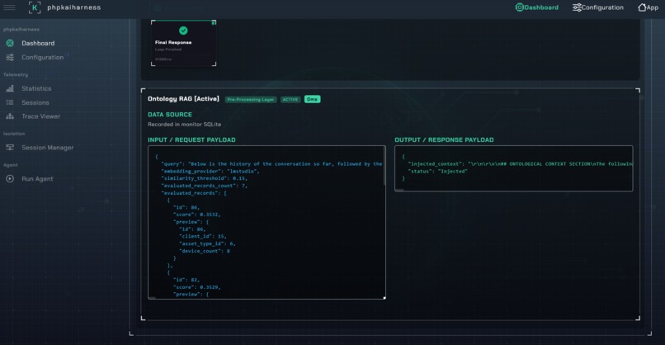
Task: Click the App home icon in the top bar
Action: 642,7
